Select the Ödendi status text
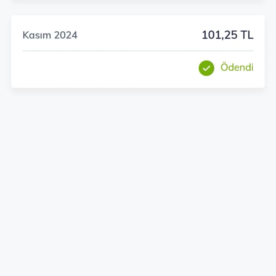Viewport: 276px width, 276px height. [237, 68]
